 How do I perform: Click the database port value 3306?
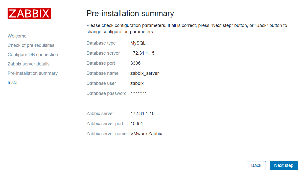[135, 63]
